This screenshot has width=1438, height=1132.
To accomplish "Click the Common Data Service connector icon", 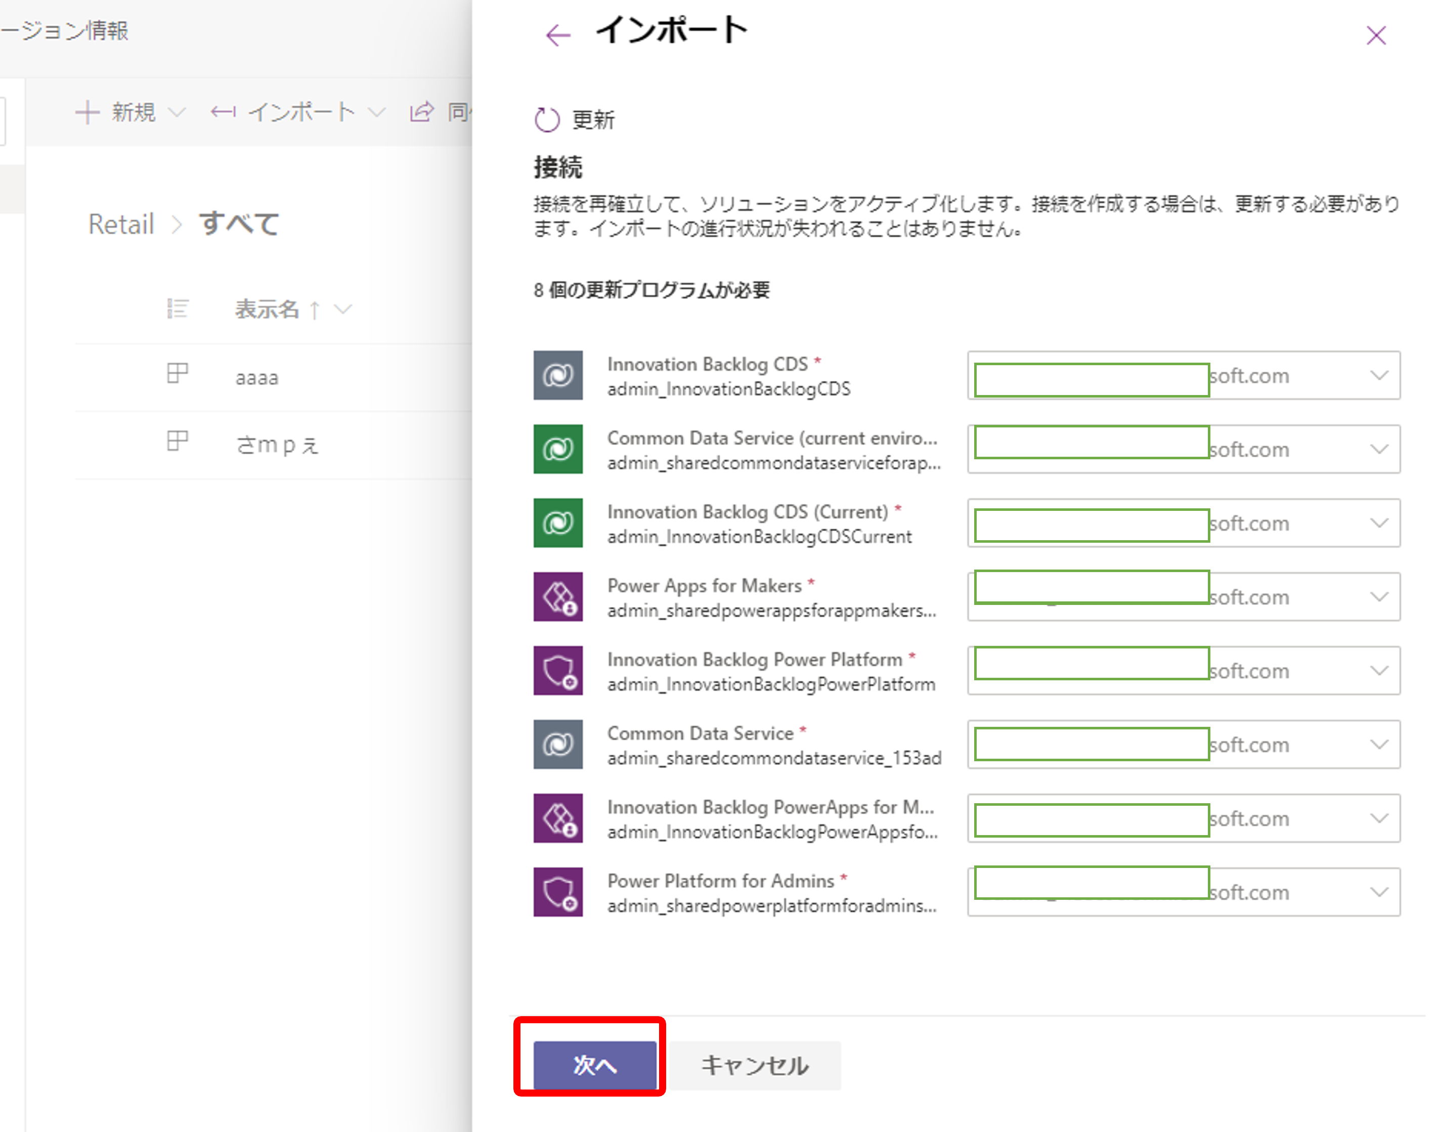I will [558, 744].
